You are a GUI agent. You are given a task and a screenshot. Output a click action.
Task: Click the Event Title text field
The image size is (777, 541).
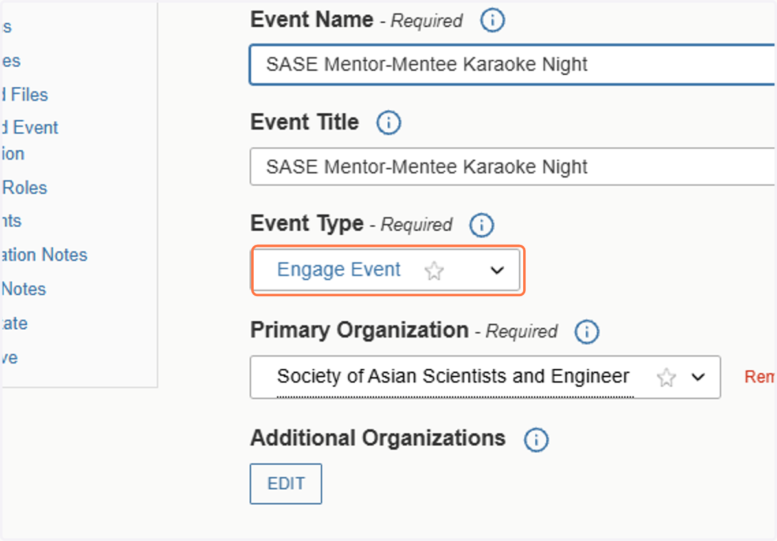click(x=512, y=167)
